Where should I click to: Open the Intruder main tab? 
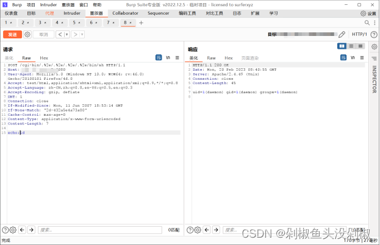point(72,13)
